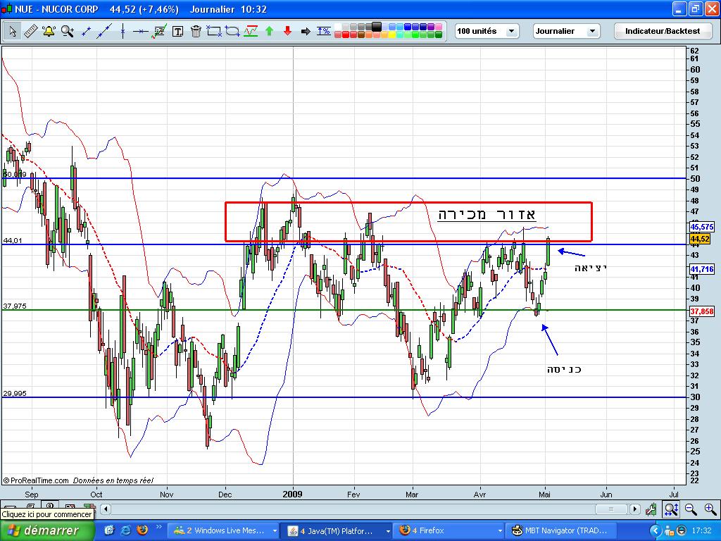Pick the ruler measurement tool
721x541 pixels.
click(x=31, y=31)
